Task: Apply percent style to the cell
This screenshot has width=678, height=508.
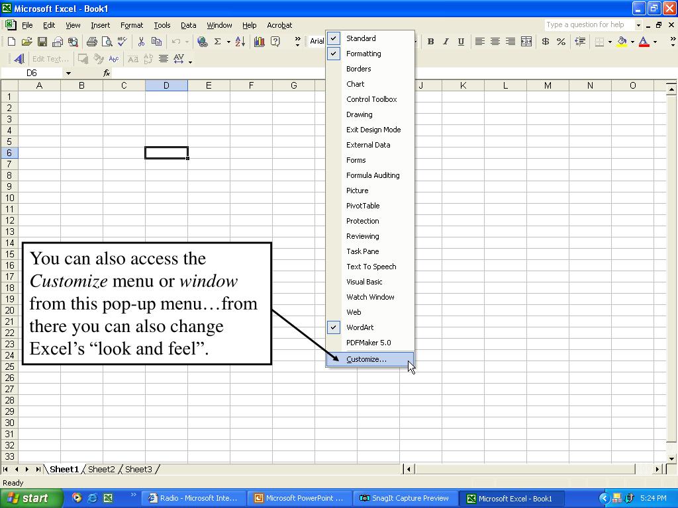Action: tap(561, 42)
